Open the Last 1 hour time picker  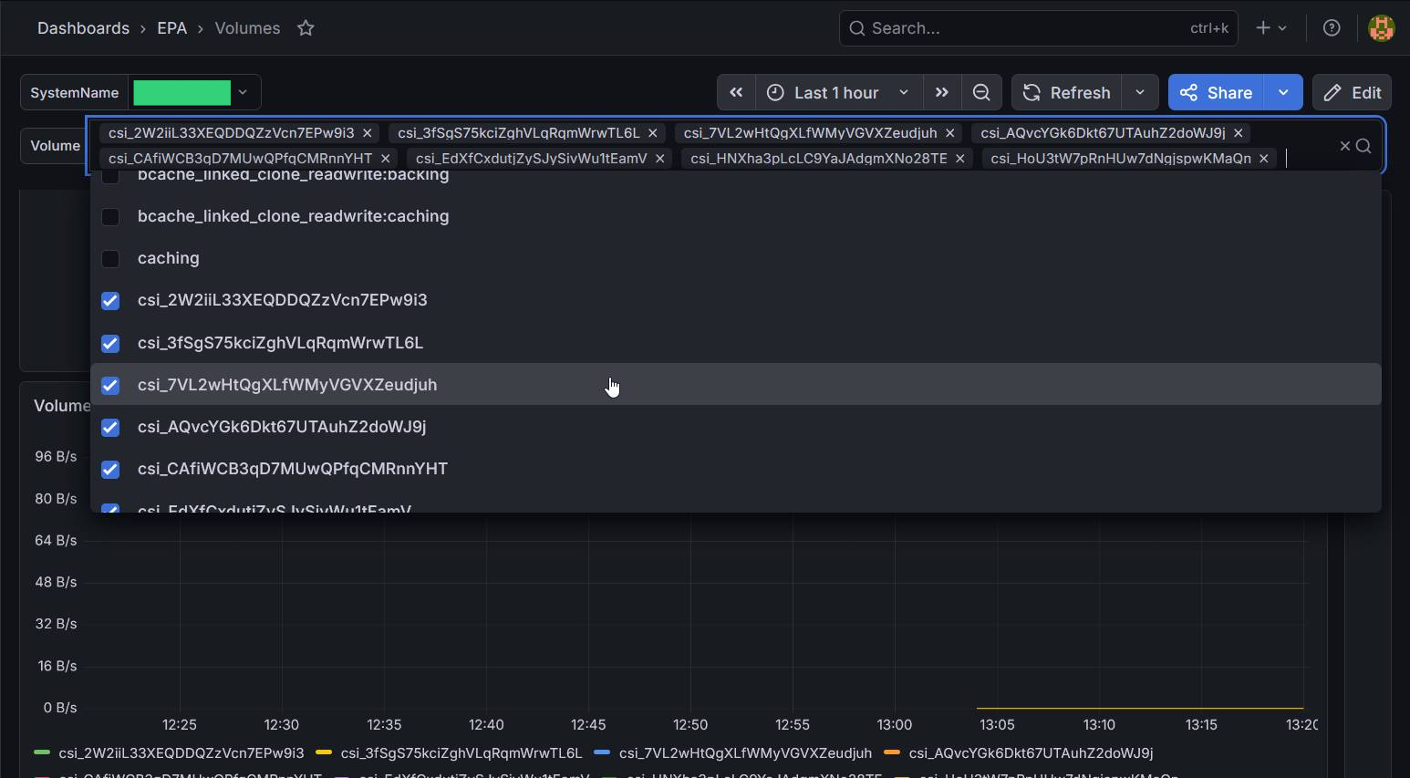pyautogui.click(x=838, y=92)
